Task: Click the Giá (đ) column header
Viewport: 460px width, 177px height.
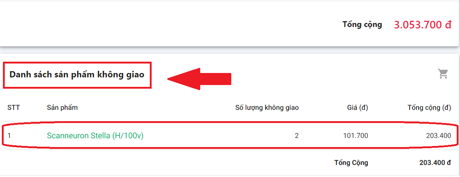Action: pos(357,108)
